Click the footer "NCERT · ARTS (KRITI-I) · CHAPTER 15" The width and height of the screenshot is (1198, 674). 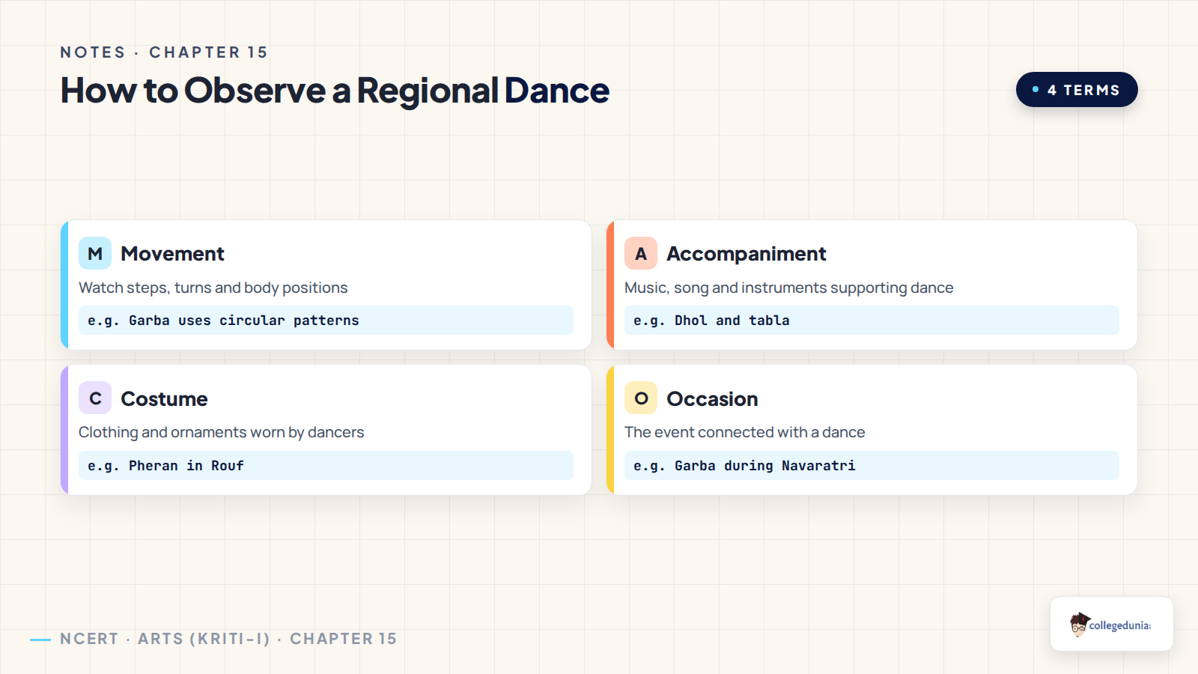228,639
